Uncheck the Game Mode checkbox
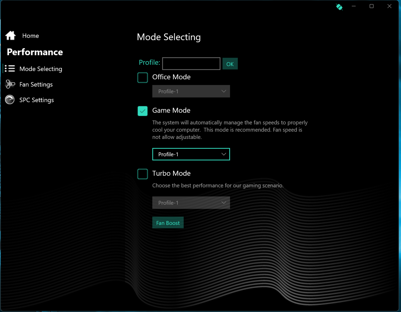The height and width of the screenshot is (312, 401). click(x=142, y=111)
